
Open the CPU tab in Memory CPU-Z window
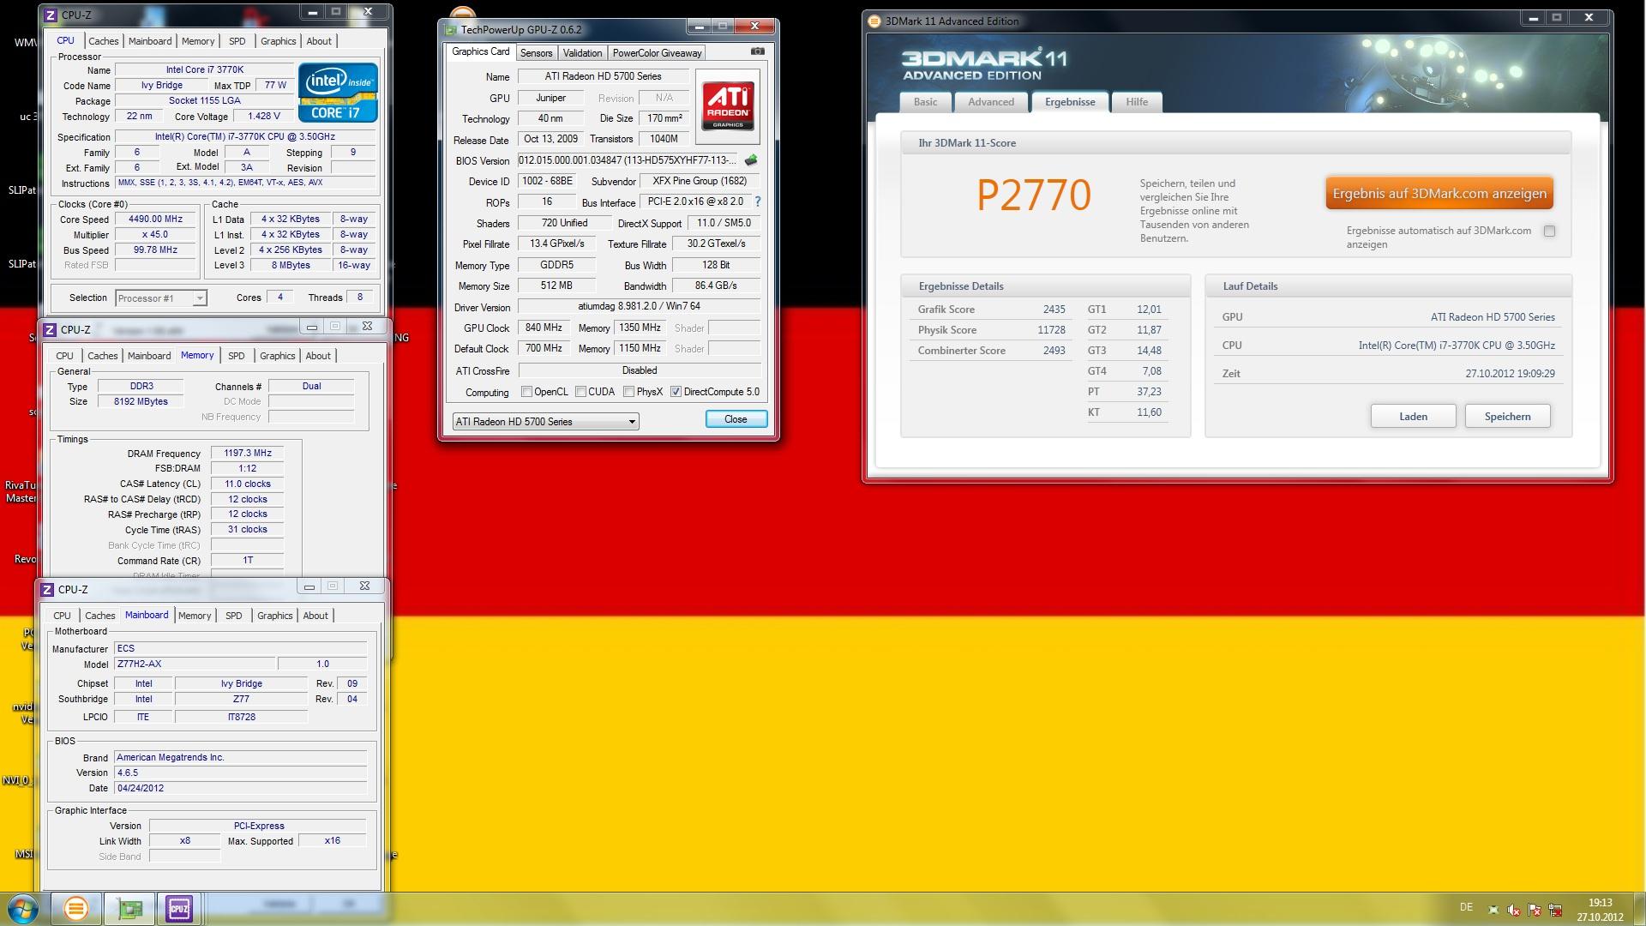coord(64,356)
